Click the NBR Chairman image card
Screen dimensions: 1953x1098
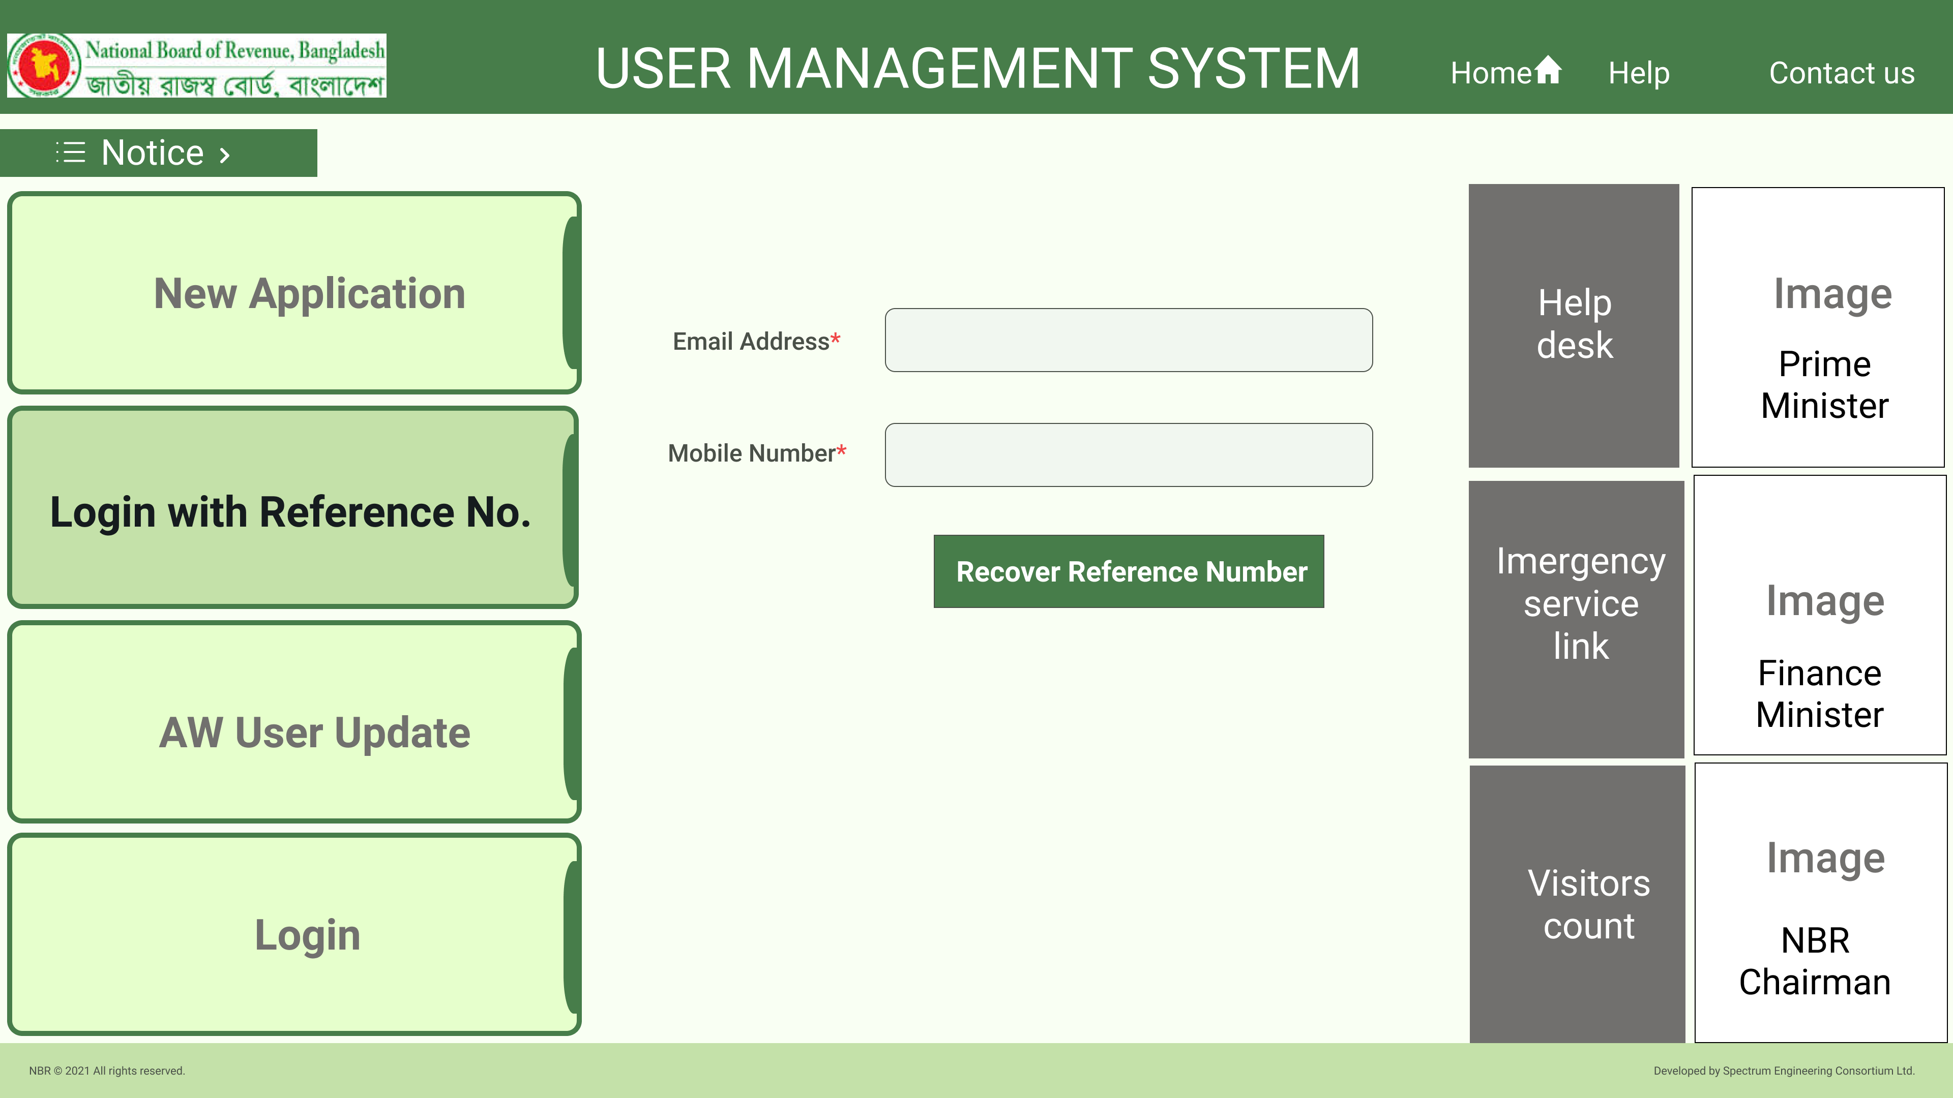click(x=1821, y=902)
